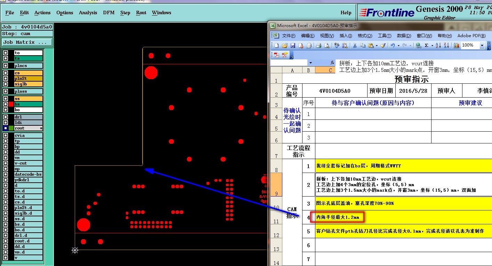Sort ascending A to Z
Image resolution: width=492 pixels, height=266 pixels.
[438, 45]
